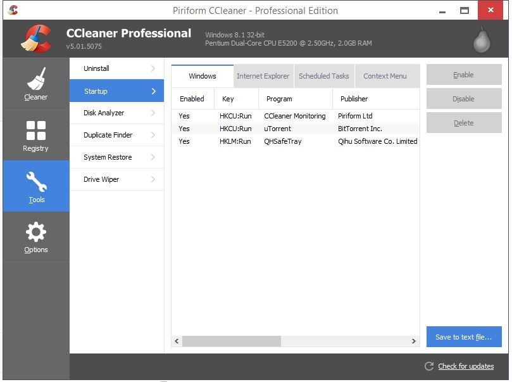This screenshot has height=382, width=512.
Task: Click the Save to text file button
Action: click(x=463, y=337)
